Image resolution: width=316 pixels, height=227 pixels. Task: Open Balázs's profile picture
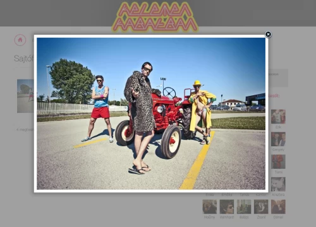click(x=244, y=207)
